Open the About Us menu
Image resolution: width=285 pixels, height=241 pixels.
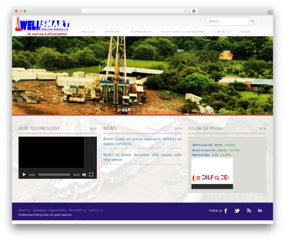click(x=88, y=32)
